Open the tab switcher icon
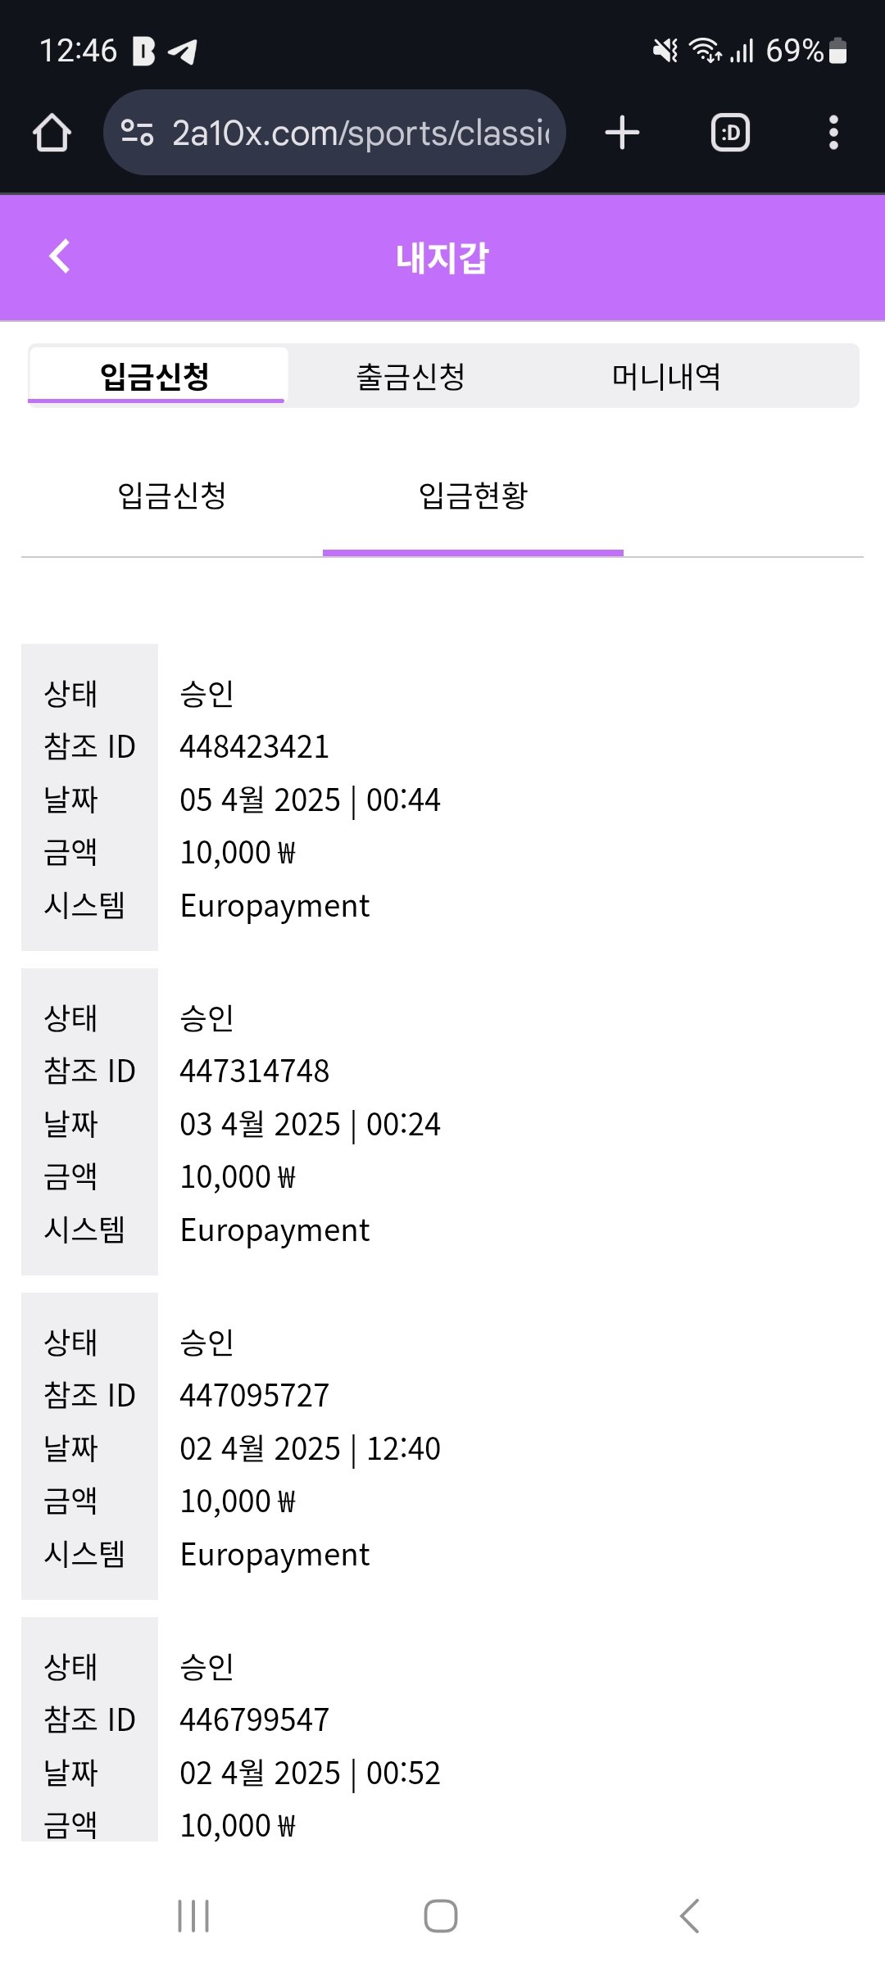Viewport: 885px width, 1966px height. click(730, 133)
